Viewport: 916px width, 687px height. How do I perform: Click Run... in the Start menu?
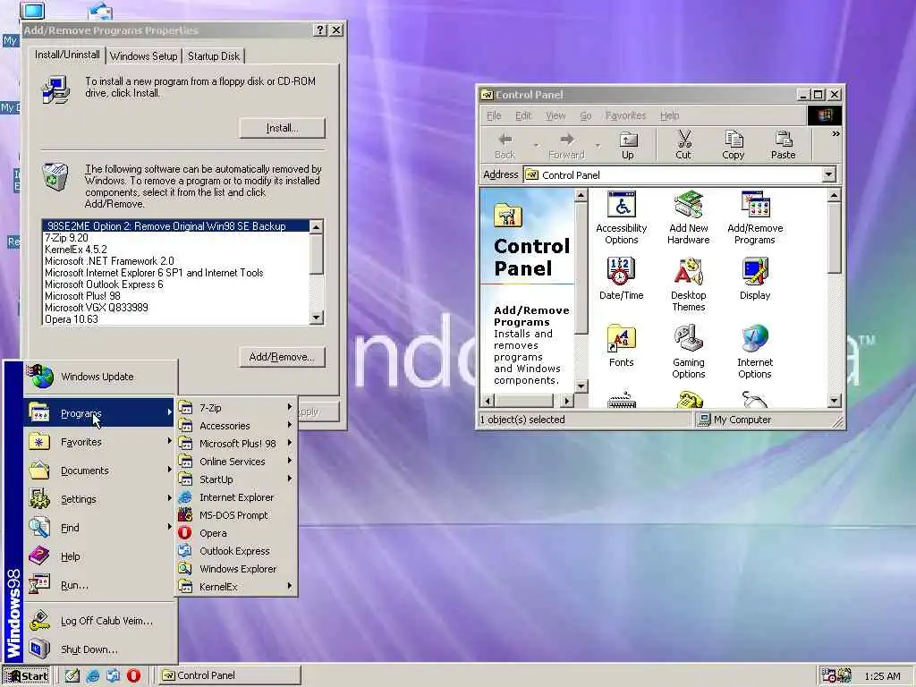[x=100, y=585]
